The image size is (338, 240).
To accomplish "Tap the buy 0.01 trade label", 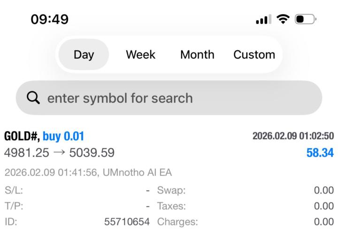I will point(63,136).
